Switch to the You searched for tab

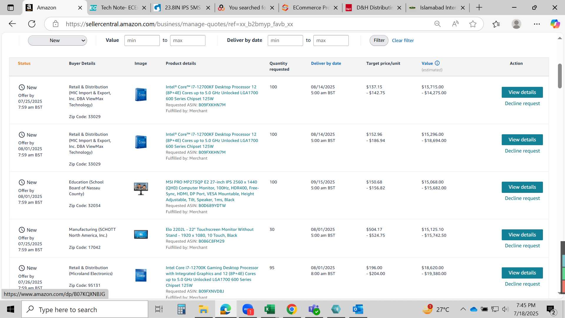tap(247, 8)
